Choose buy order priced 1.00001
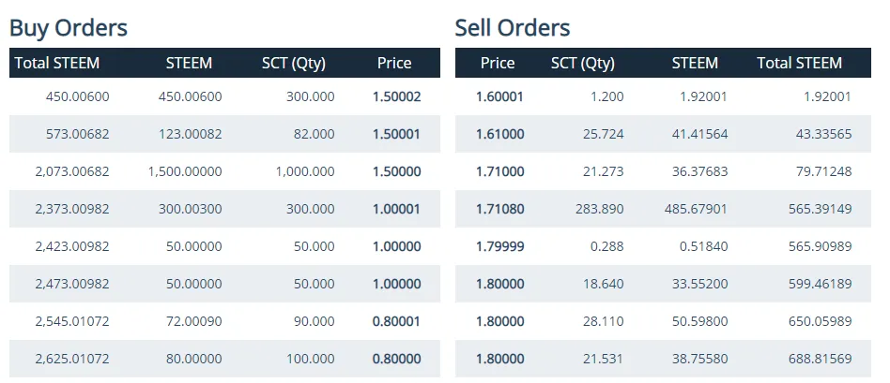This screenshot has height=383, width=890. click(224, 209)
